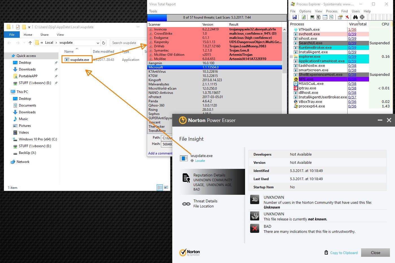
Task: Open the Tools menu in Virus Total Report
Action: (153, 11)
